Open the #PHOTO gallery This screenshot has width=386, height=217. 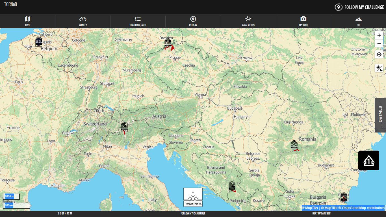(x=303, y=21)
